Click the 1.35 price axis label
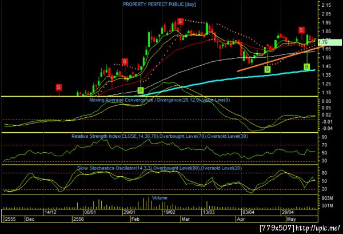The width and height of the screenshot is (343, 234). coord(326,75)
